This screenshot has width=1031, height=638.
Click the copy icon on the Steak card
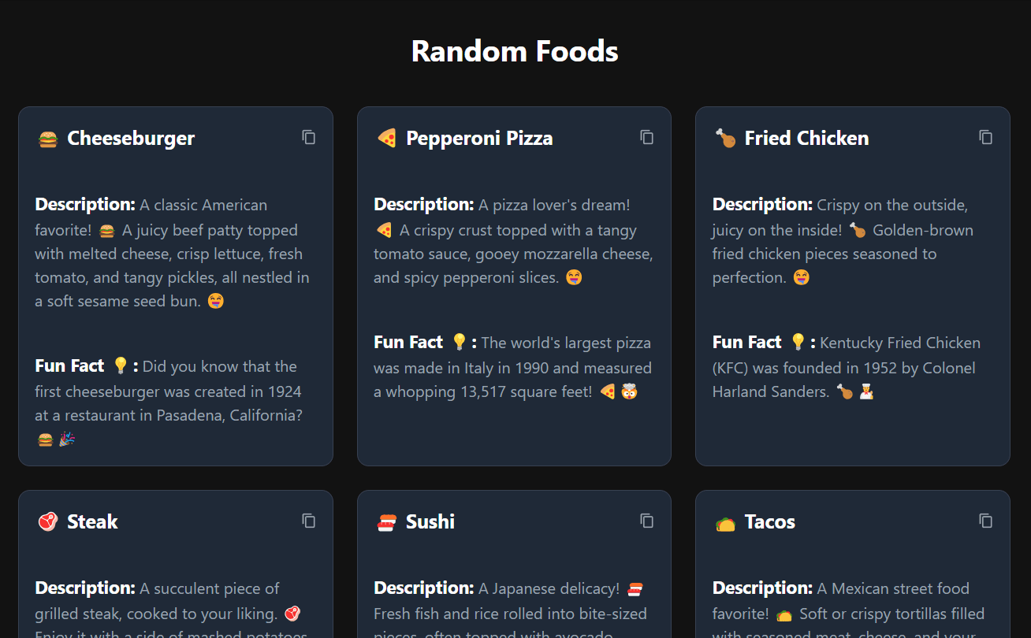click(308, 521)
